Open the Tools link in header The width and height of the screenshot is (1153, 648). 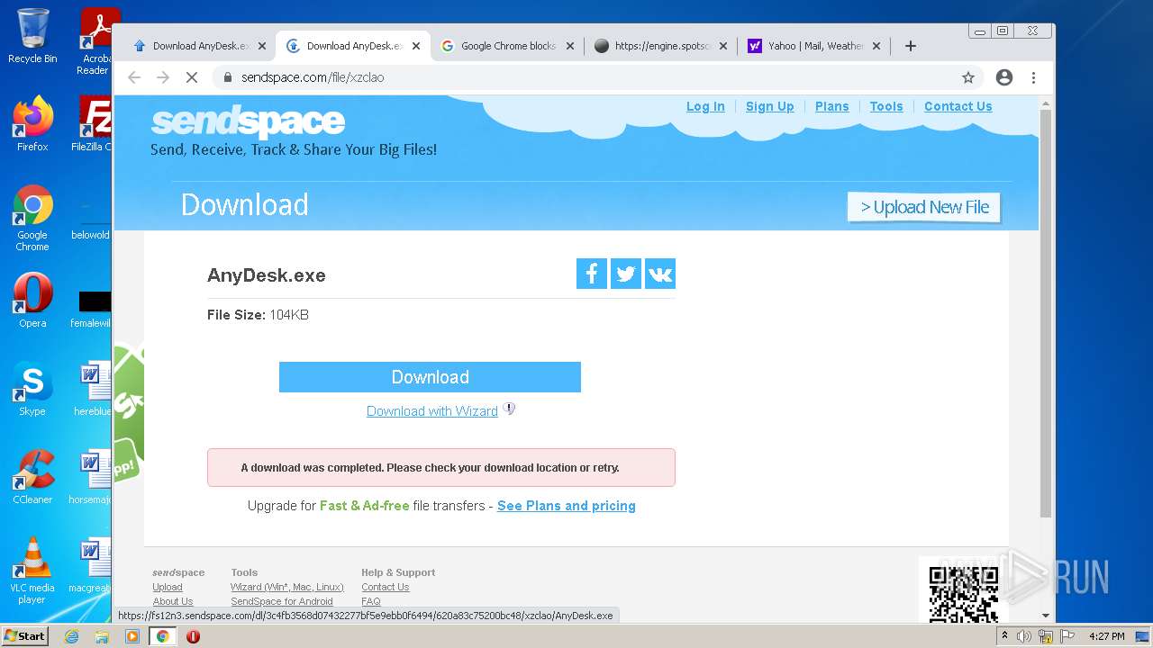(x=886, y=106)
